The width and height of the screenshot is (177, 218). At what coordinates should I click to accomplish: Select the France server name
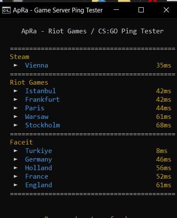point(37,177)
